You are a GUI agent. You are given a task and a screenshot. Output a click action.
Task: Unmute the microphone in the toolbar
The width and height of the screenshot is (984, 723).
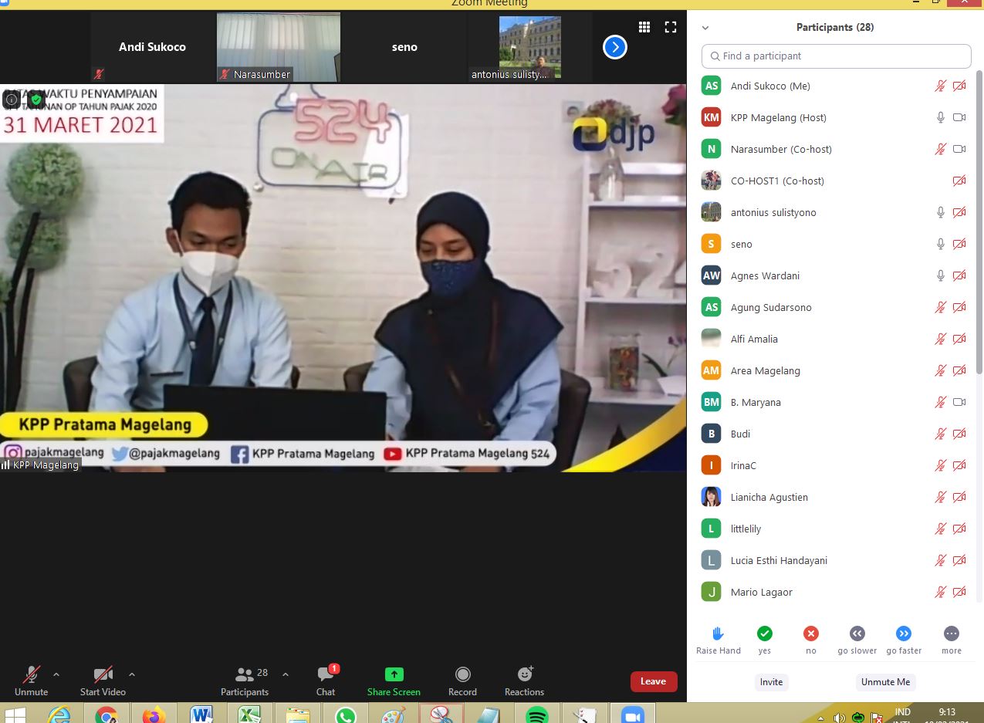tap(32, 675)
